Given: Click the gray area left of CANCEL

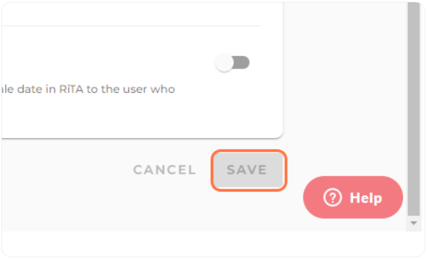Looking at the screenshot, I should (x=65, y=170).
